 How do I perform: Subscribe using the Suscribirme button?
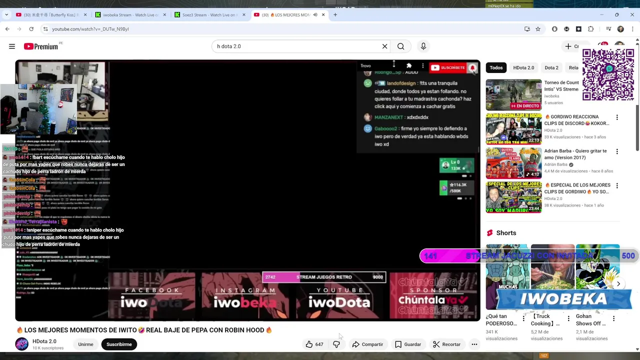119,344
